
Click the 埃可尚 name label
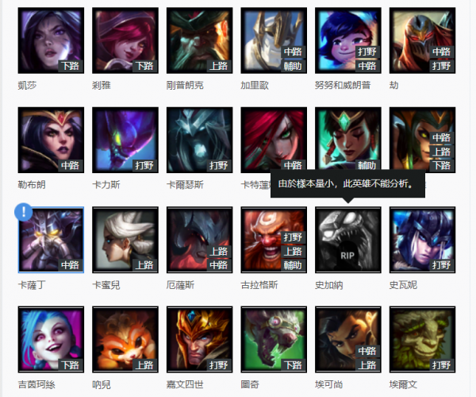[329, 384]
